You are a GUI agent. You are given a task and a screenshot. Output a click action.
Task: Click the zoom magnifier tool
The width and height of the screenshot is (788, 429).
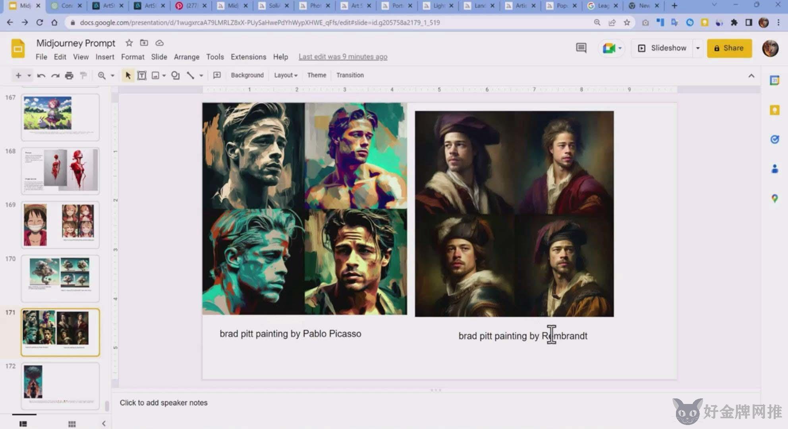[102, 75]
